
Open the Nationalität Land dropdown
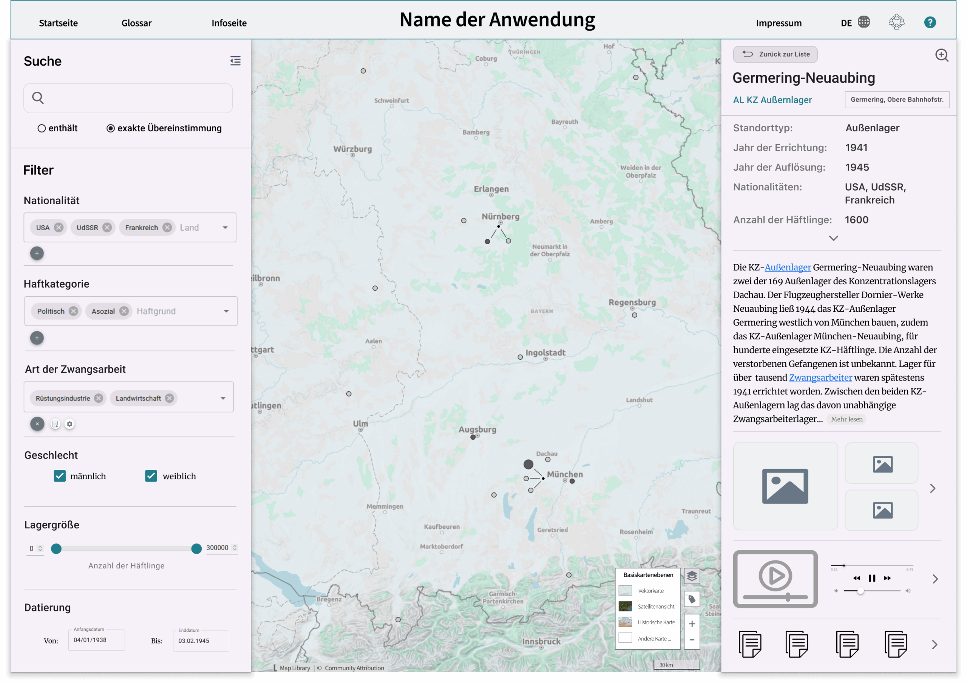pos(226,228)
